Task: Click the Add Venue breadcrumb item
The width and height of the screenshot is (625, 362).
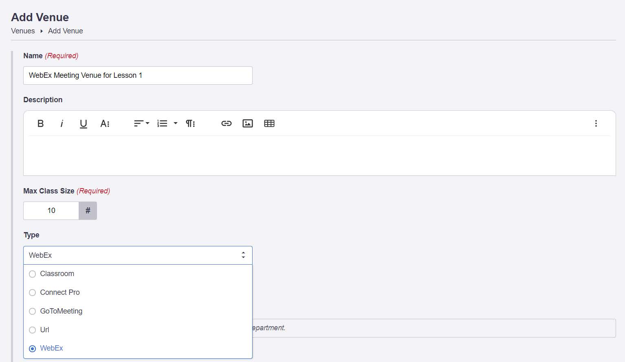Action: [65, 31]
